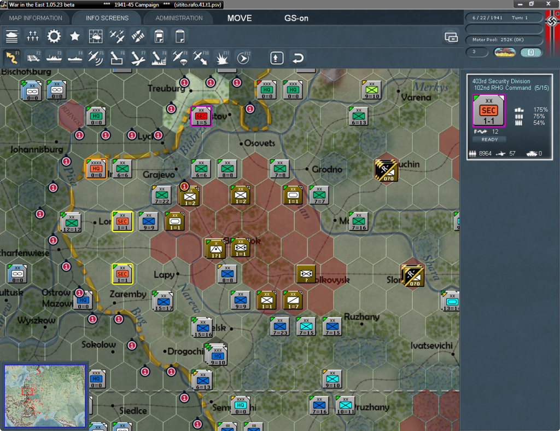560x431 pixels.
Task: Click the date 6/22/1941 Turn 1 field
Action: tap(504, 18)
